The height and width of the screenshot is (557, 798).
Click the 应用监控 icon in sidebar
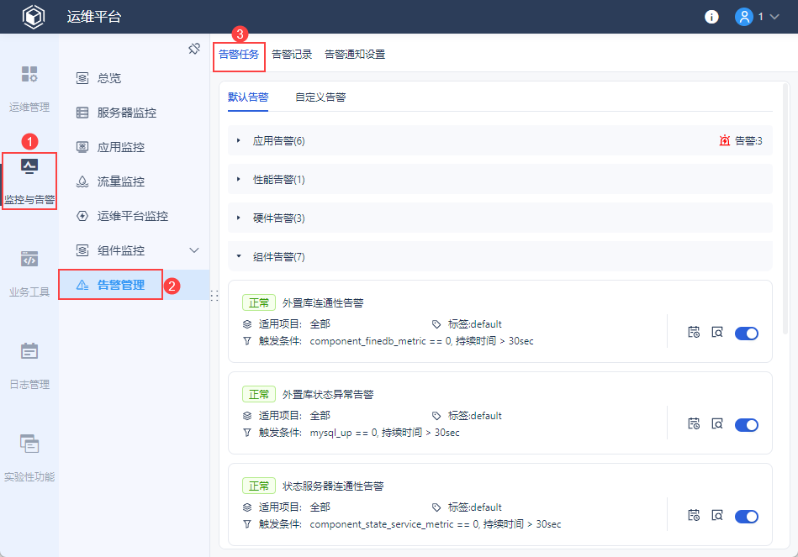tap(82, 147)
